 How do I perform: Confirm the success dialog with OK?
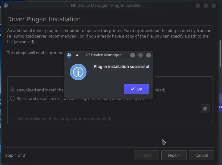[x=136, y=89]
